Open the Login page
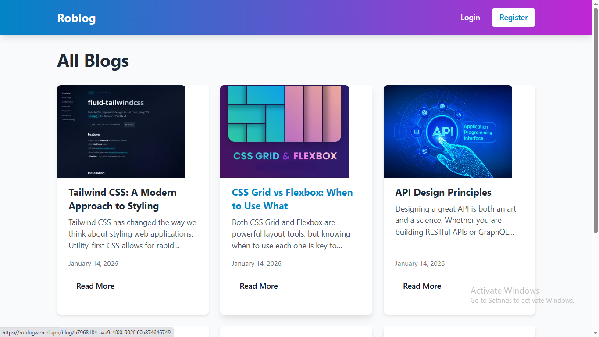This screenshot has height=337, width=599. (x=470, y=18)
